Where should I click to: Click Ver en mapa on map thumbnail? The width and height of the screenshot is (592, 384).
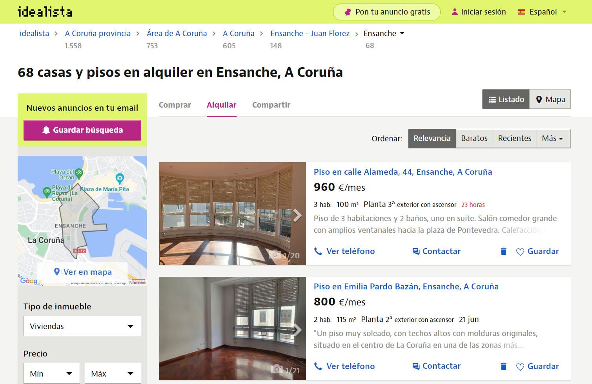[x=83, y=272]
